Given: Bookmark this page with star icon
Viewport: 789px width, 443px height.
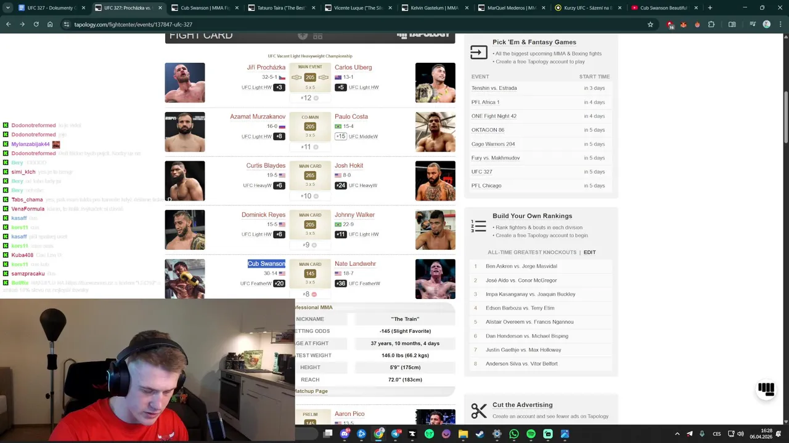Looking at the screenshot, I should pyautogui.click(x=650, y=25).
